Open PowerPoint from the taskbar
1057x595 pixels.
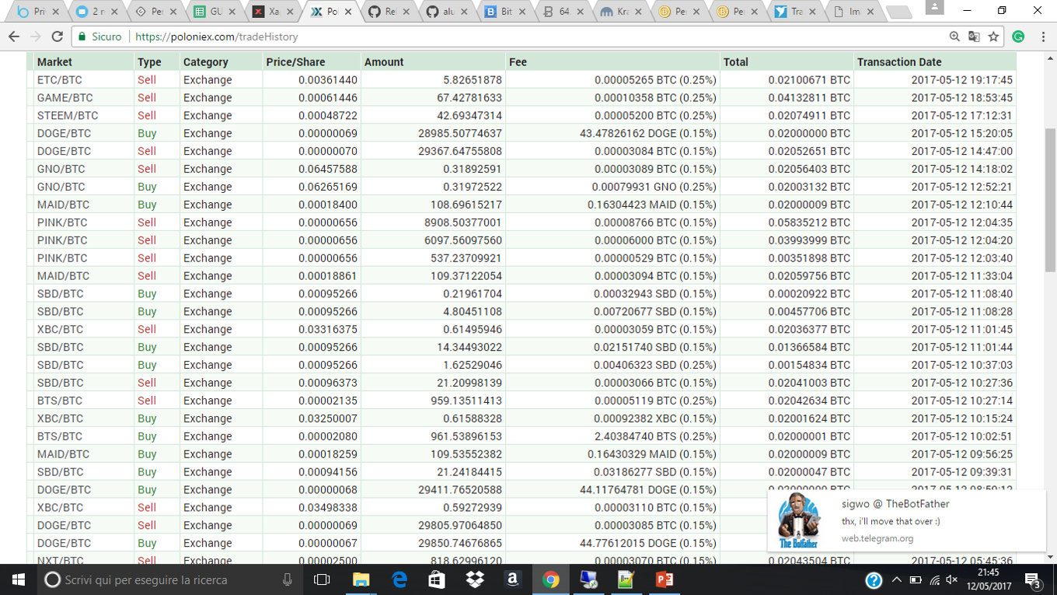(x=665, y=579)
